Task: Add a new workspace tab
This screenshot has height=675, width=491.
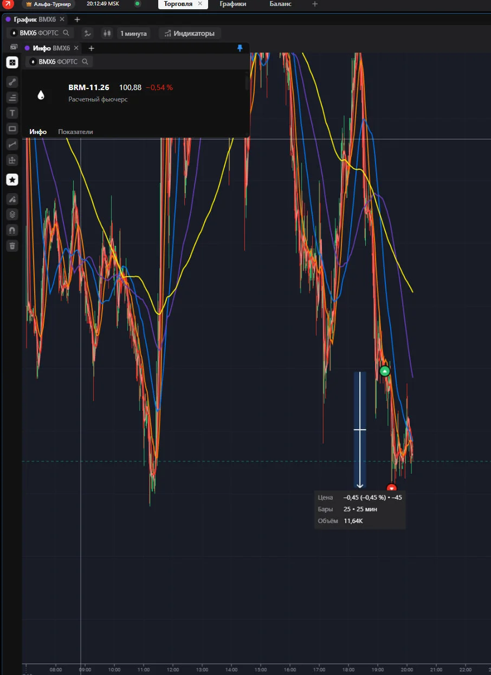Action: [315, 4]
